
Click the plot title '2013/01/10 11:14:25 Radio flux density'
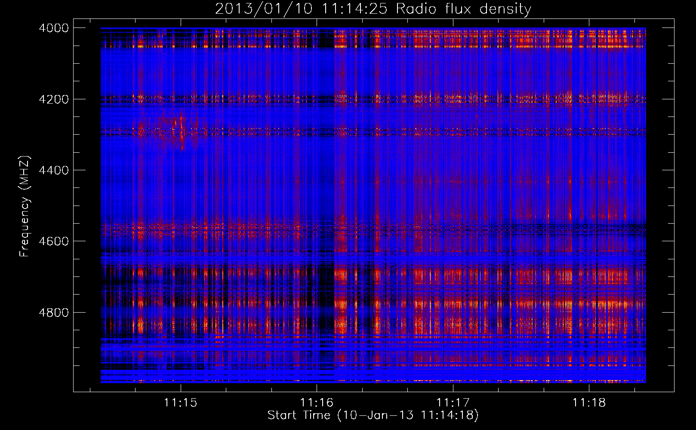tap(373, 9)
